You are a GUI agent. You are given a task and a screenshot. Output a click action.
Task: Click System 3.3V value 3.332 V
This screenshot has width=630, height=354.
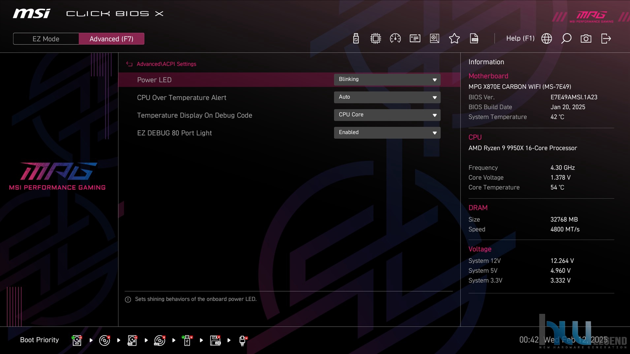pyautogui.click(x=560, y=280)
